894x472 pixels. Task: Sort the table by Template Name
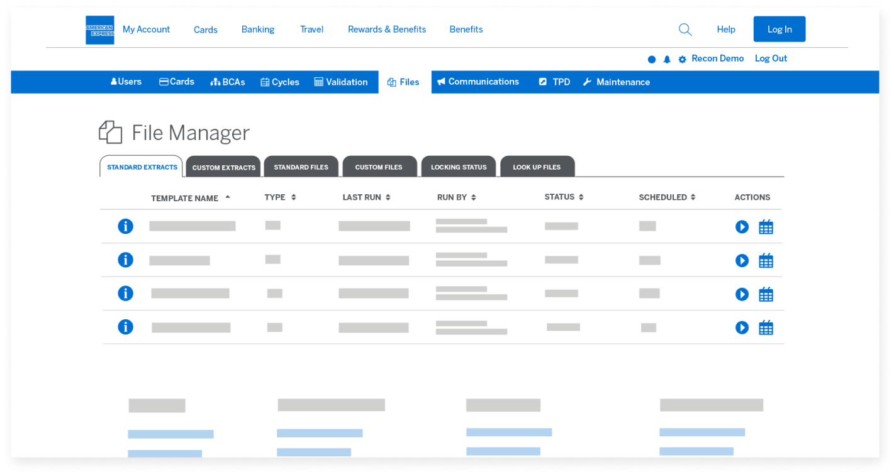tap(186, 197)
